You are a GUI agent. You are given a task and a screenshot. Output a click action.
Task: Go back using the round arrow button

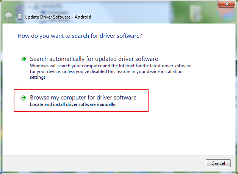click(8, 17)
